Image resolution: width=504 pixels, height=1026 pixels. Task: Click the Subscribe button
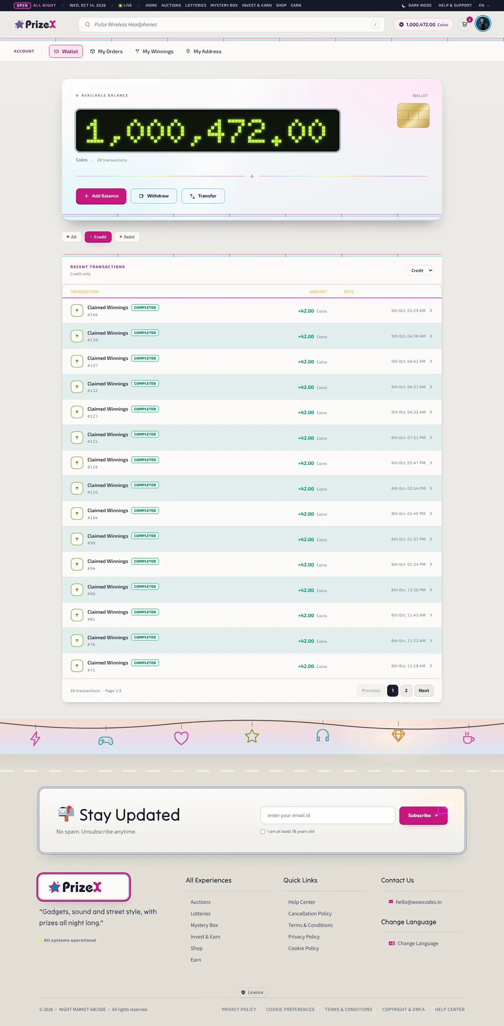[x=423, y=815]
